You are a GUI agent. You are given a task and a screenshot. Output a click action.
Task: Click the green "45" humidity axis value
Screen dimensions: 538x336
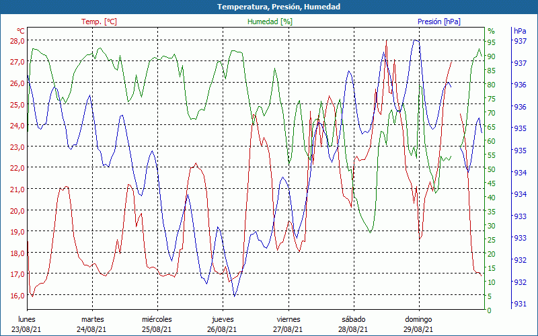pyautogui.click(x=492, y=183)
